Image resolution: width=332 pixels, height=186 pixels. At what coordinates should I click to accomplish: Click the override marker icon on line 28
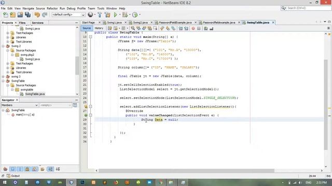coord(86,115)
